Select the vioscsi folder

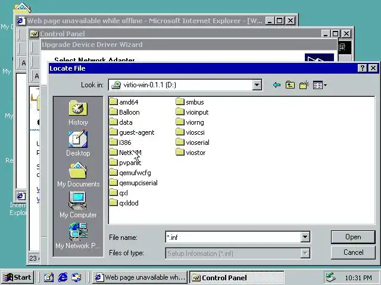[x=190, y=132]
